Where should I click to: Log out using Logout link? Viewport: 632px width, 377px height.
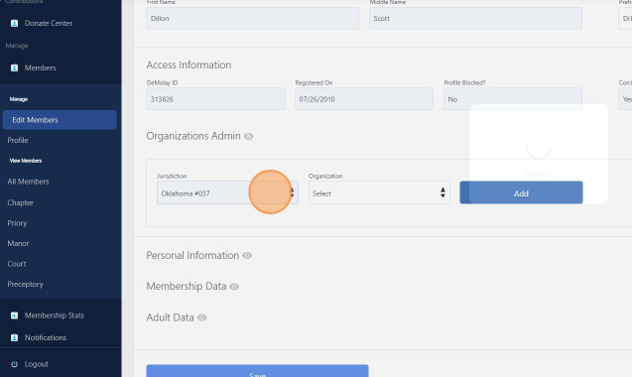pos(37,364)
